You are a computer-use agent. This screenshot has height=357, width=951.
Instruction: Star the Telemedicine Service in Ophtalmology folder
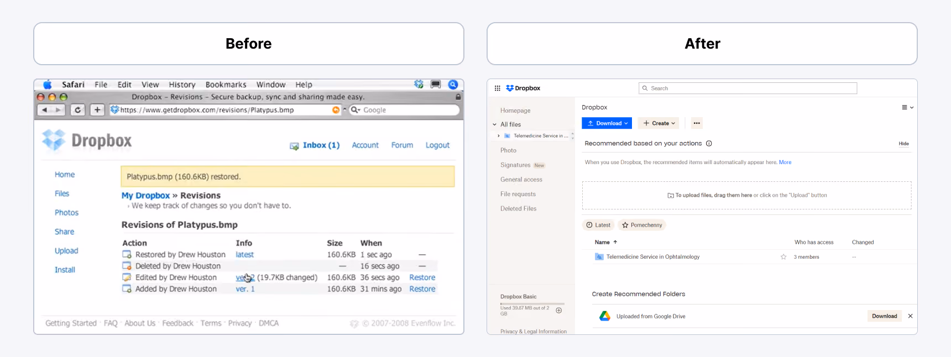click(x=783, y=257)
